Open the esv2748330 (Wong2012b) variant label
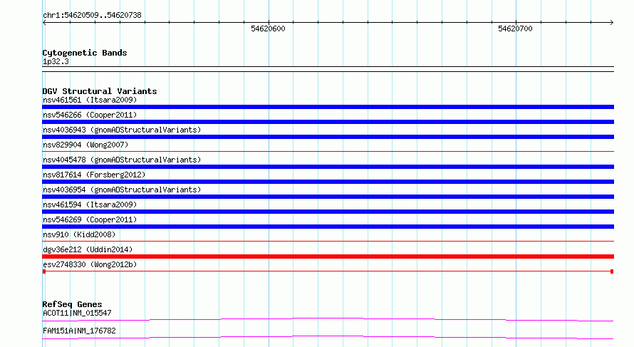 pyautogui.click(x=90, y=264)
